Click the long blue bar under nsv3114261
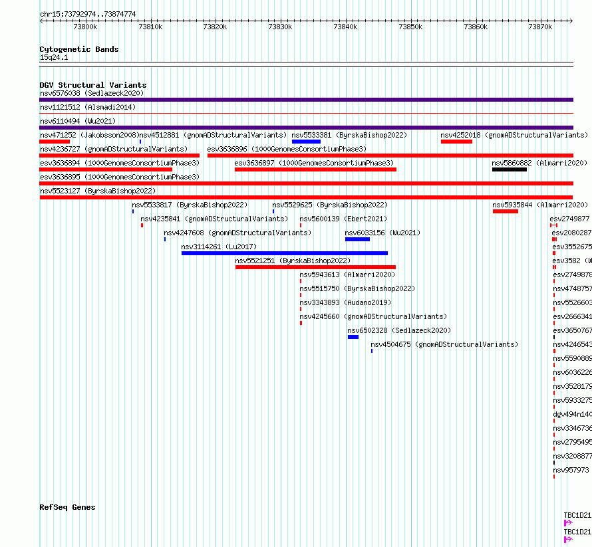Image resolution: width=592 pixels, height=547 pixels. [285, 253]
